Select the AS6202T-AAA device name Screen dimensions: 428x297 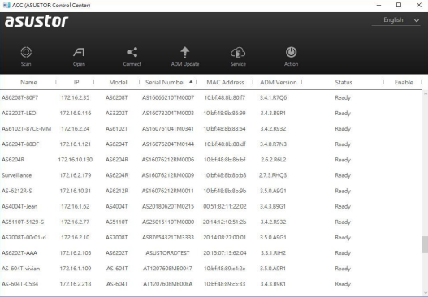pos(19,253)
